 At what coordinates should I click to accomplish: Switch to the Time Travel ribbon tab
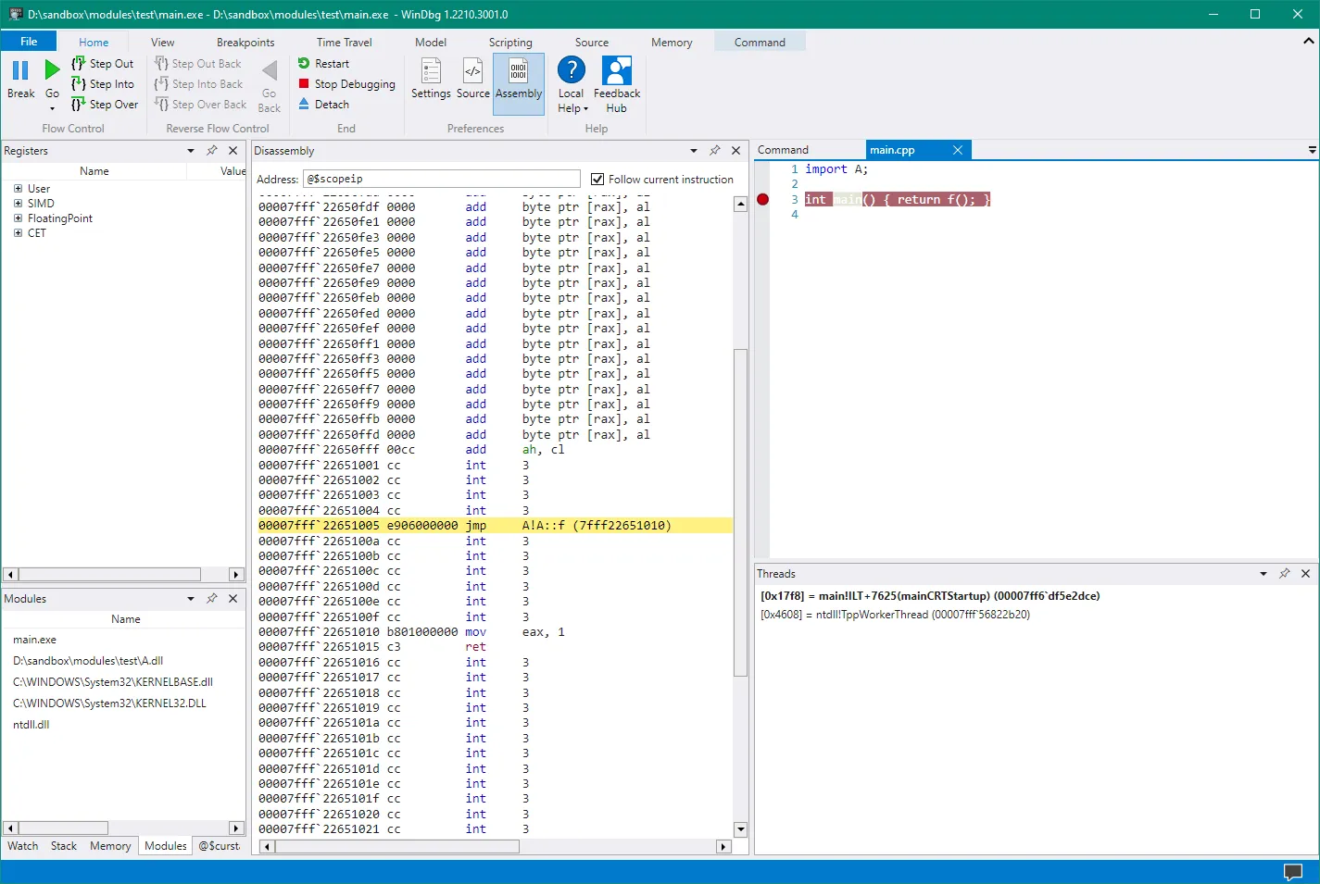click(x=345, y=43)
